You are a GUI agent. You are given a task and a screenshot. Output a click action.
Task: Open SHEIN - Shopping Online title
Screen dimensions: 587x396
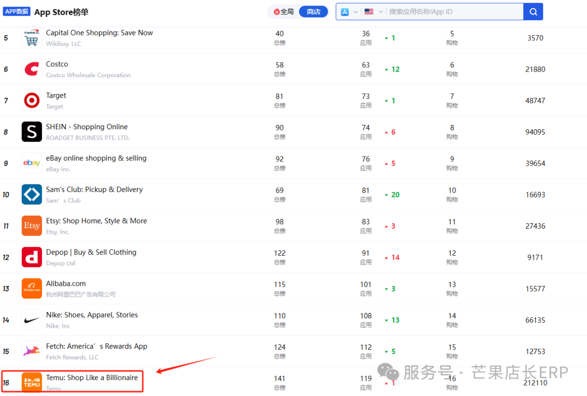[x=87, y=127]
